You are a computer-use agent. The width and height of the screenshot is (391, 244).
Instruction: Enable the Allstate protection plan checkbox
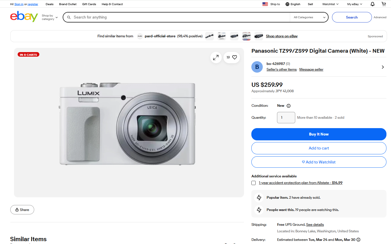[x=253, y=183]
